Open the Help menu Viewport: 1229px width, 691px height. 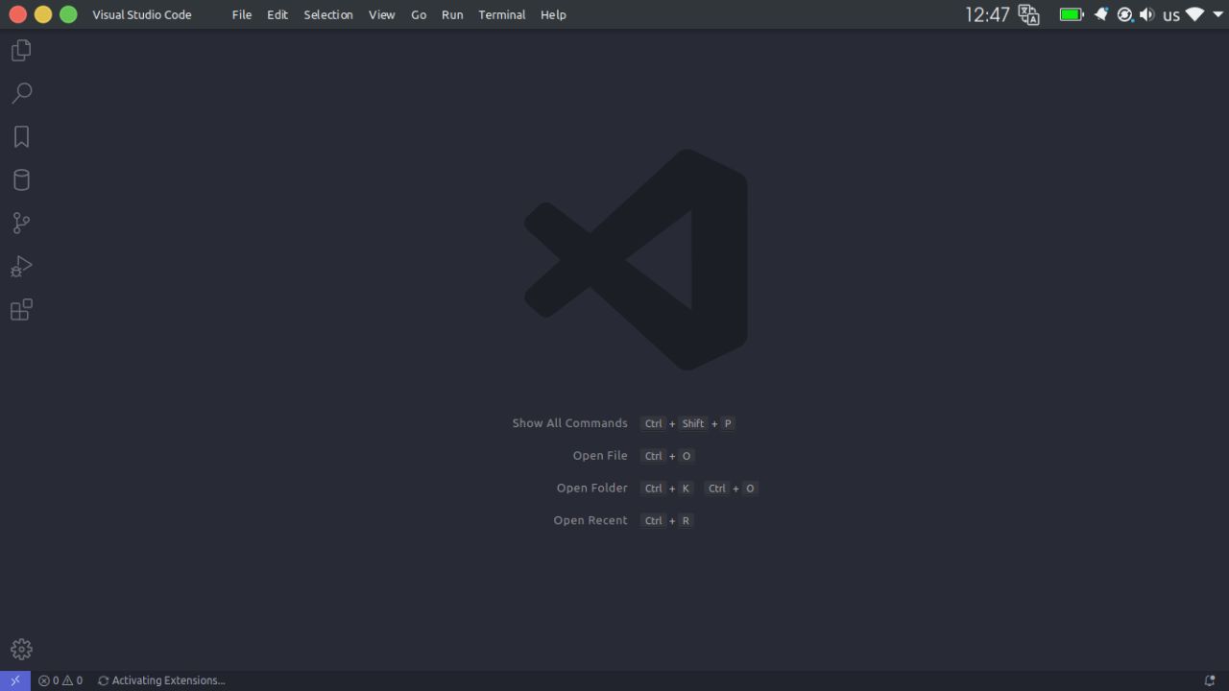pos(553,14)
